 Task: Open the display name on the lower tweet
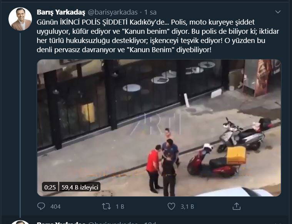[61, 222]
